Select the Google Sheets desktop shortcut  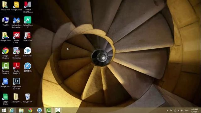pyautogui.click(x=5, y=99)
